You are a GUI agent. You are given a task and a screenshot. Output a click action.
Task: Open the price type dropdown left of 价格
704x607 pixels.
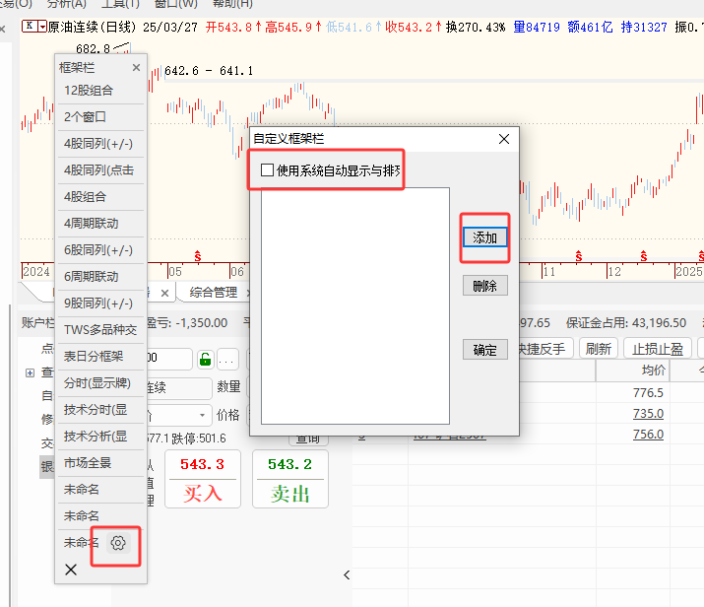[x=204, y=415]
